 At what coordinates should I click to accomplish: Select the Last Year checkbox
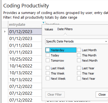point(79,68)
